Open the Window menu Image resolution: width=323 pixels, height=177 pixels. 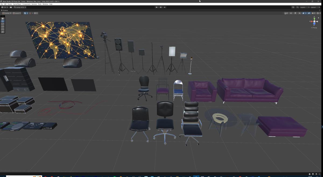coord(45,4)
